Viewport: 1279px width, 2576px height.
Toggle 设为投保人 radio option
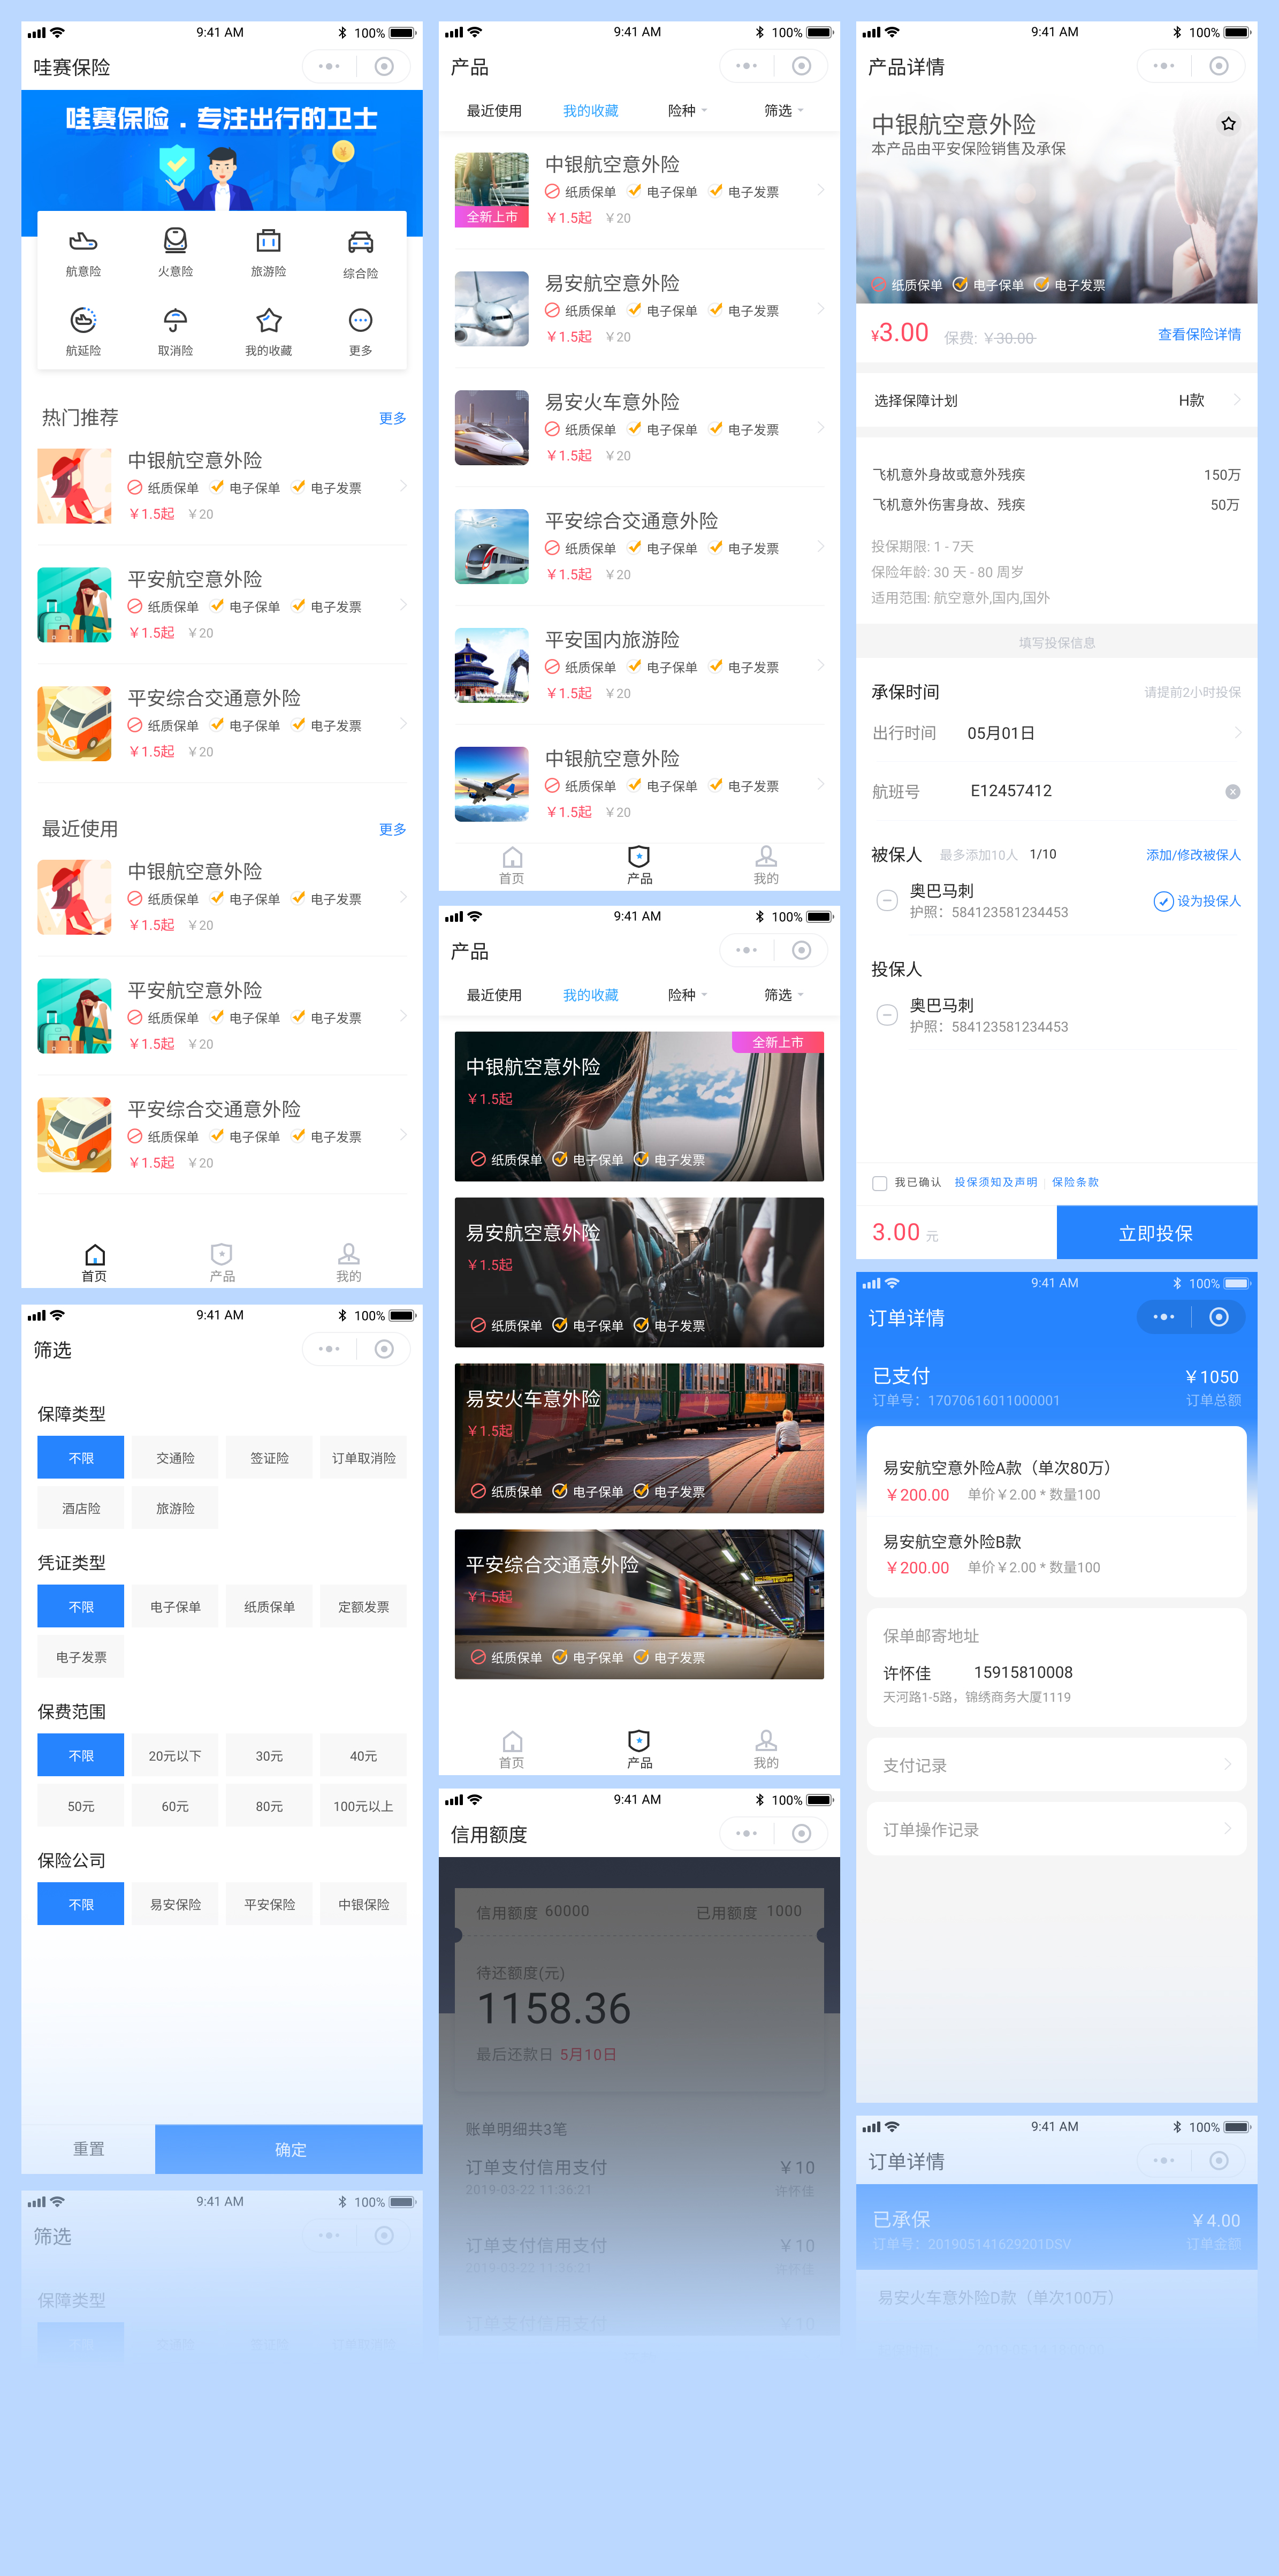(1164, 901)
